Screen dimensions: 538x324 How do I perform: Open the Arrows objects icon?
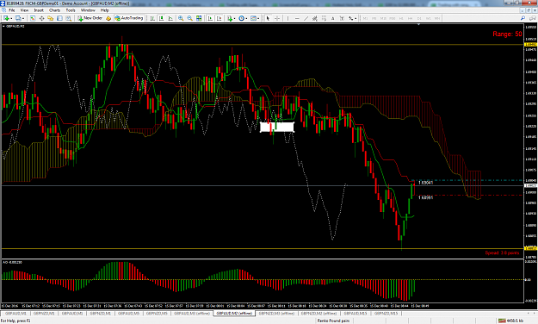(350, 18)
